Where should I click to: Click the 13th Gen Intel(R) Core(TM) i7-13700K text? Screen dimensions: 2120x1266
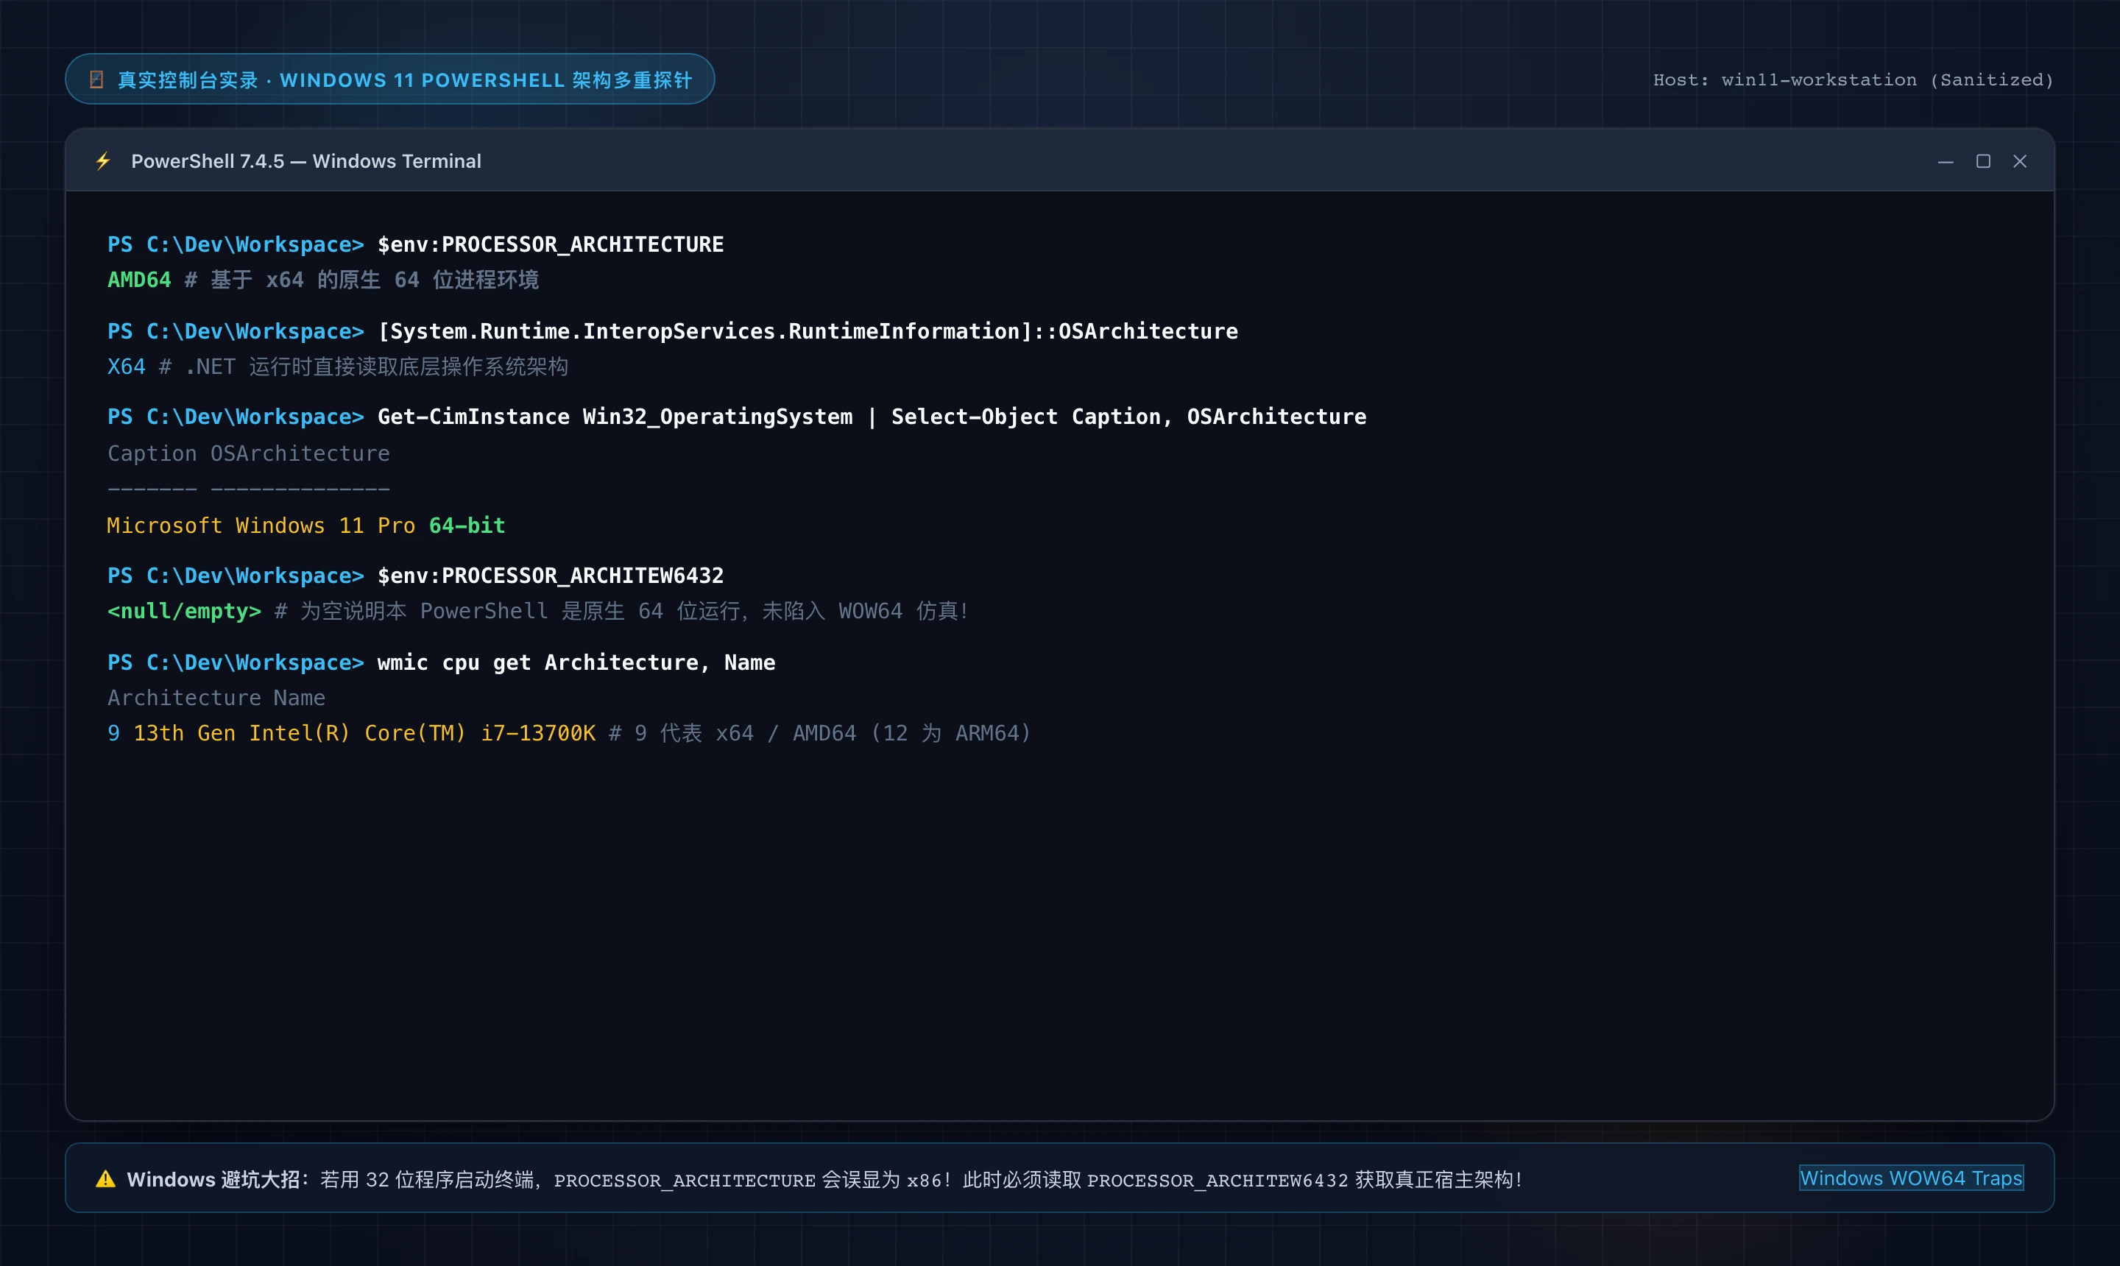tap(364, 734)
